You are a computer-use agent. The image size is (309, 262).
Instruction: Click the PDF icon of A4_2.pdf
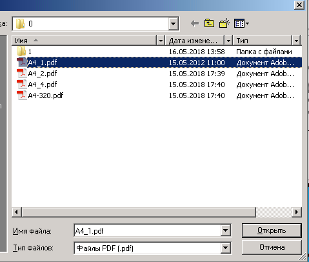(22, 74)
